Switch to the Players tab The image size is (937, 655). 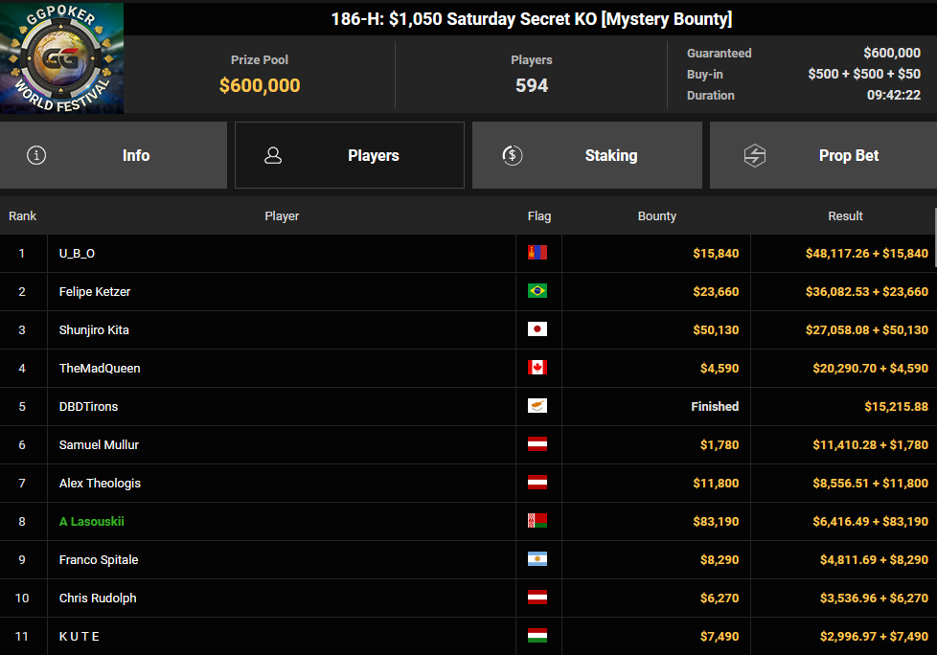350,155
